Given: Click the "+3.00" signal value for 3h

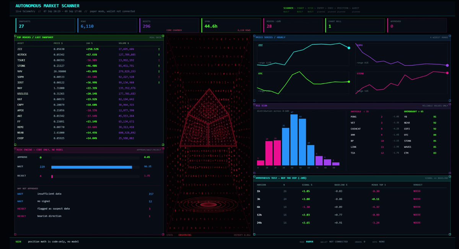Looking at the screenshot, I should [x=306, y=199].
